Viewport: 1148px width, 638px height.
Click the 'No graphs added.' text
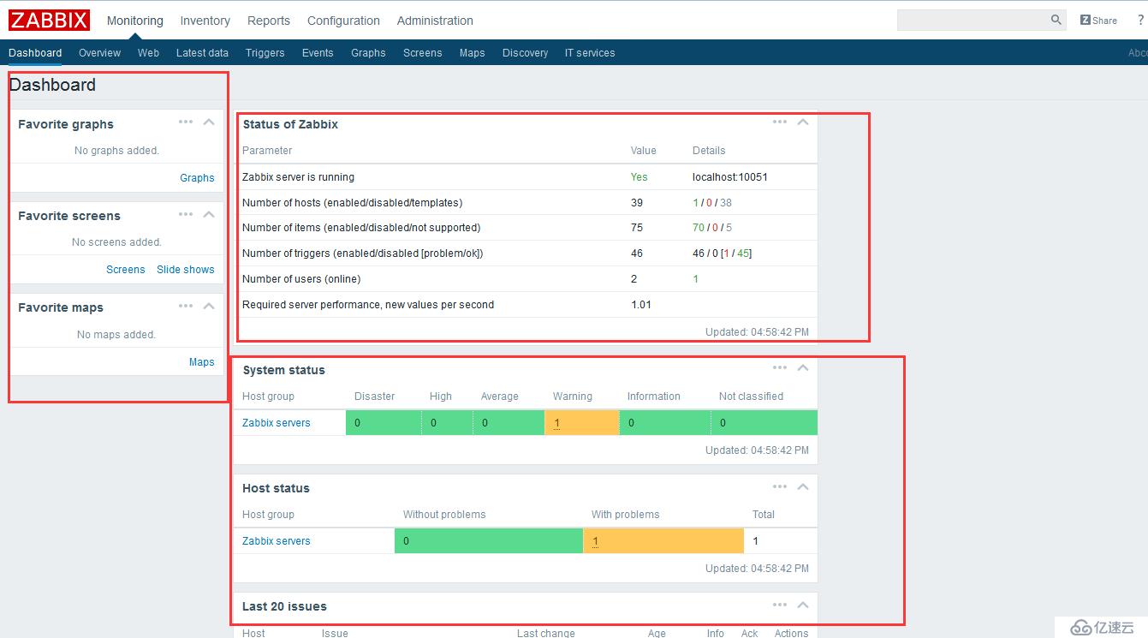(x=116, y=151)
